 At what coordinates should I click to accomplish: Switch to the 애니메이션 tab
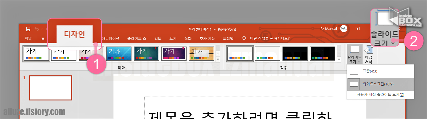[110, 38]
